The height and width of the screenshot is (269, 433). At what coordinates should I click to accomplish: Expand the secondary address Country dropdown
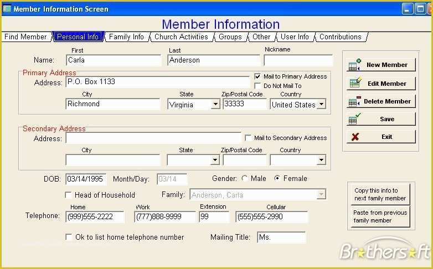(x=322, y=160)
